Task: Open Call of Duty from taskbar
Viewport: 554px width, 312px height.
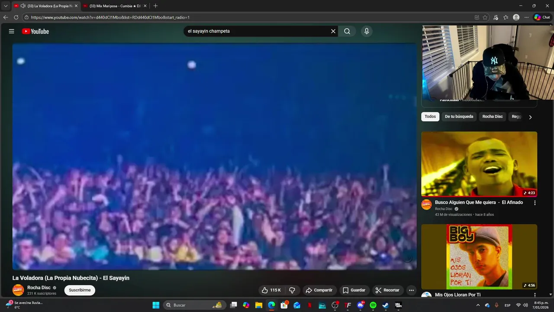Action: (398, 305)
